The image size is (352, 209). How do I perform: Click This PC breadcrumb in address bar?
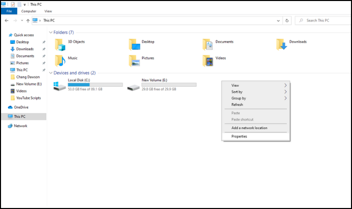tap(49, 21)
